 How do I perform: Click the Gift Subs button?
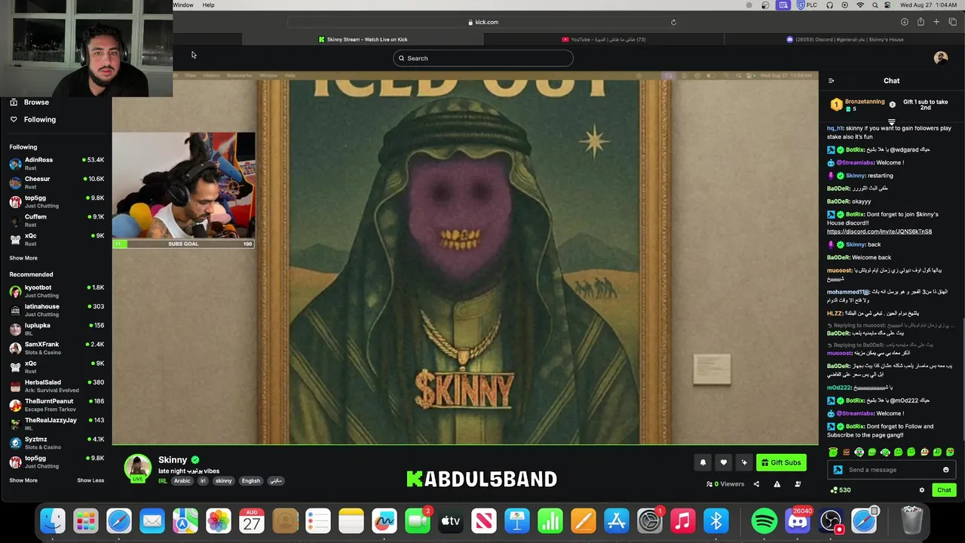tap(781, 462)
